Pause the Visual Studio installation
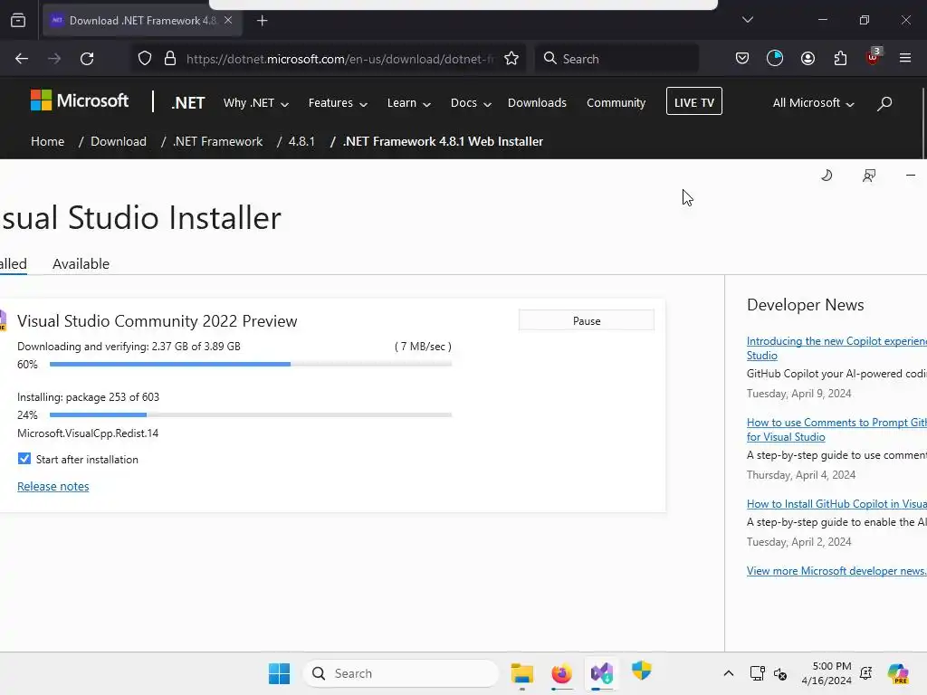This screenshot has width=927, height=695. [587, 320]
